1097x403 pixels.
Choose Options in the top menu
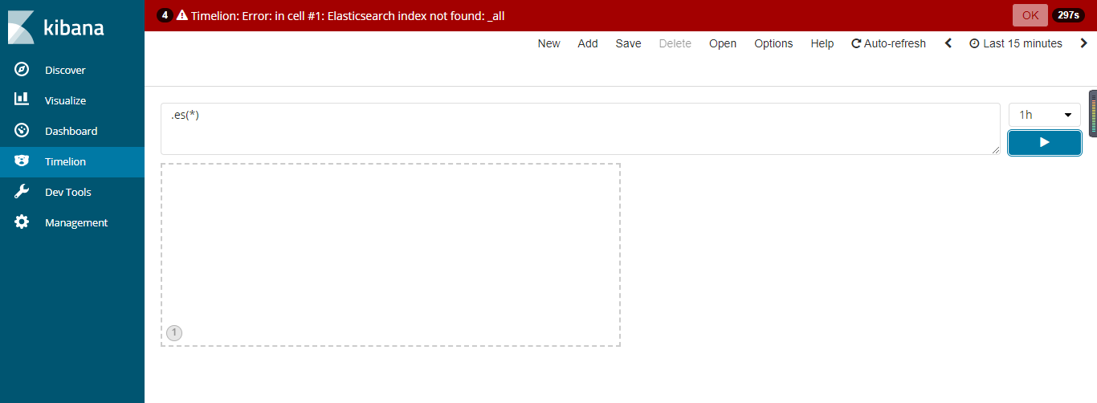tap(773, 43)
